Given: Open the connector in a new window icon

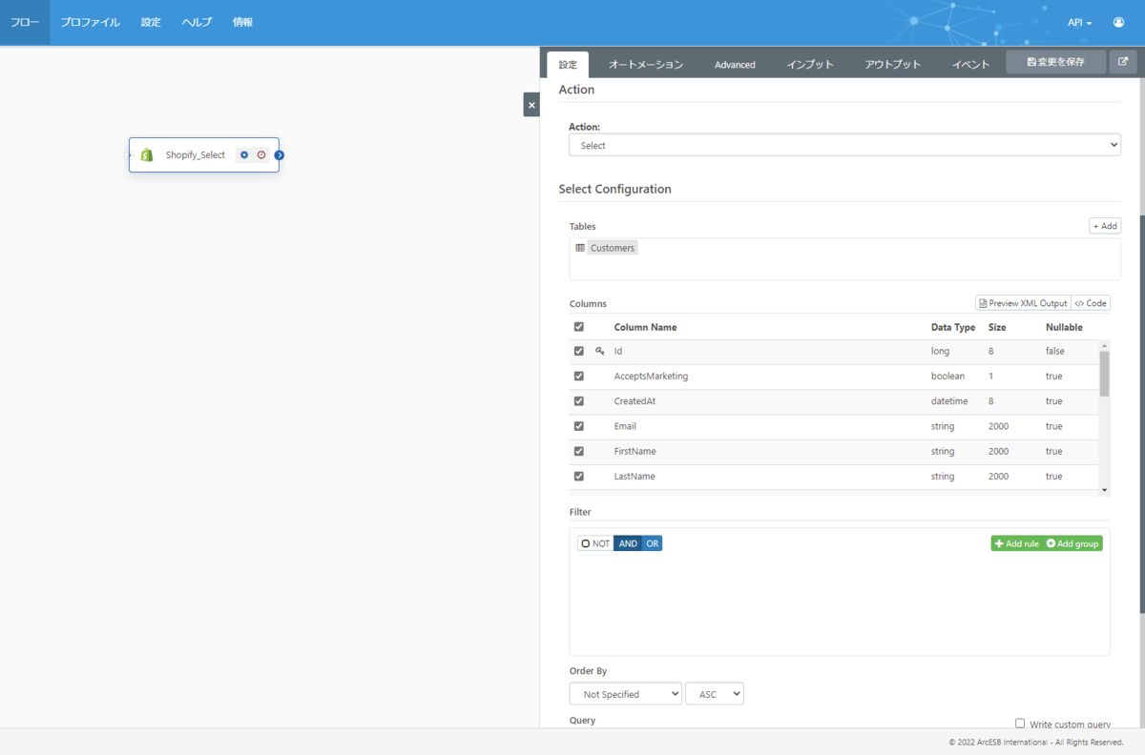Looking at the screenshot, I should [1123, 62].
